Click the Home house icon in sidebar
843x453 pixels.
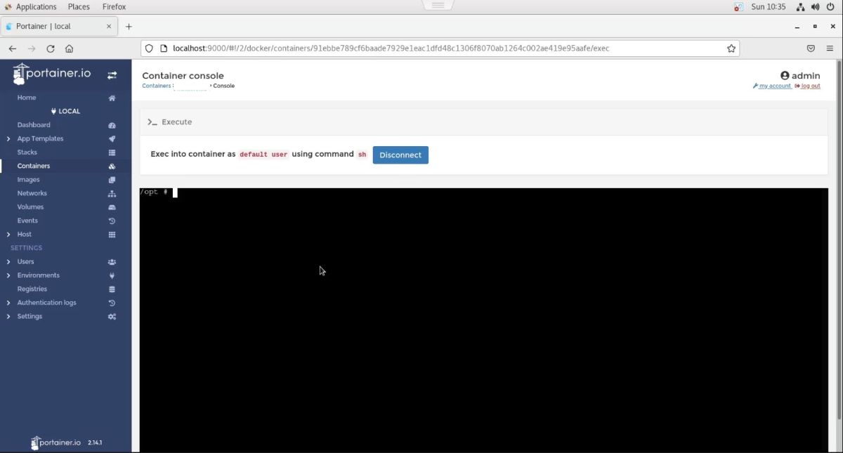pos(112,98)
